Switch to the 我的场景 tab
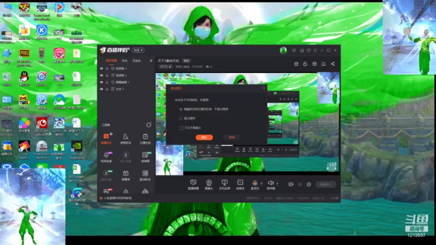The width and height of the screenshot is (436, 245). (111, 60)
